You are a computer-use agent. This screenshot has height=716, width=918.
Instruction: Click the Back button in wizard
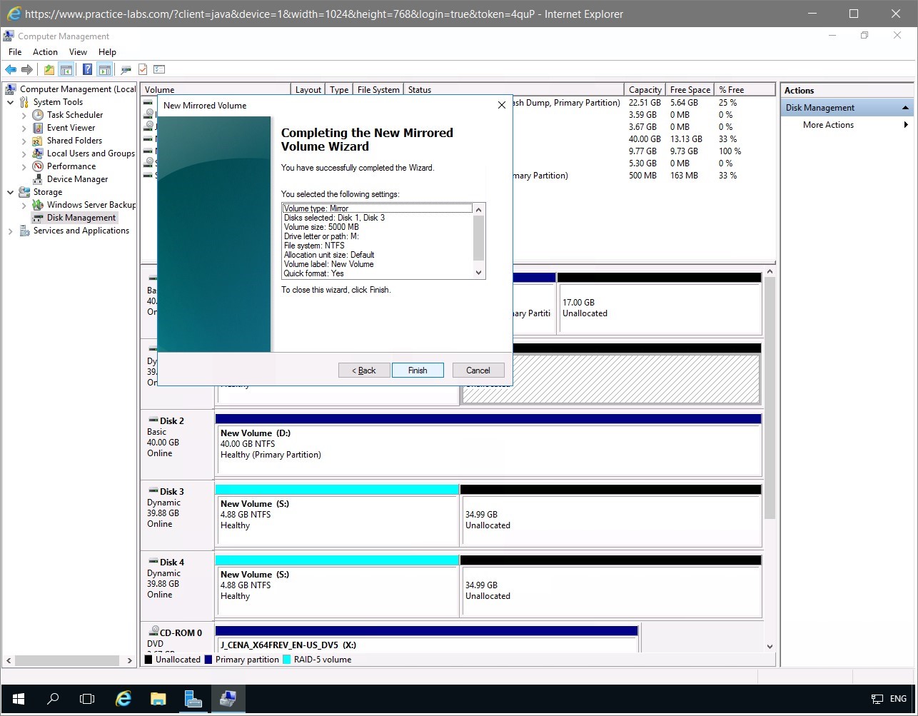(364, 370)
